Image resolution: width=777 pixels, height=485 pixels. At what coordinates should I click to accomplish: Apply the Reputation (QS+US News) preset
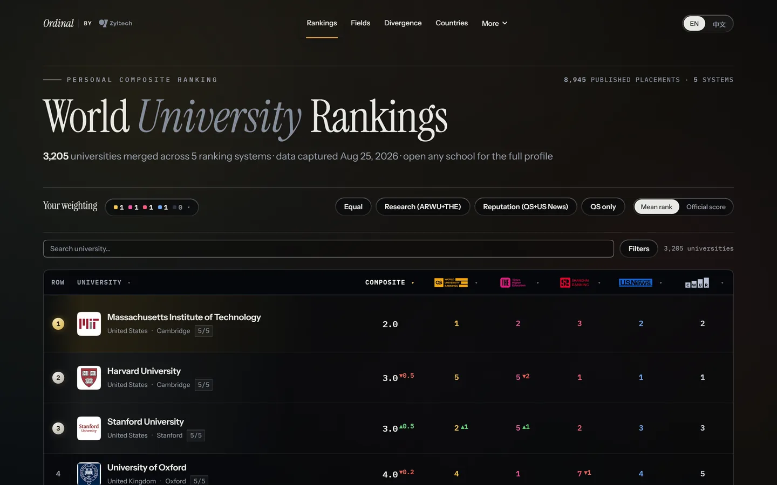526,207
